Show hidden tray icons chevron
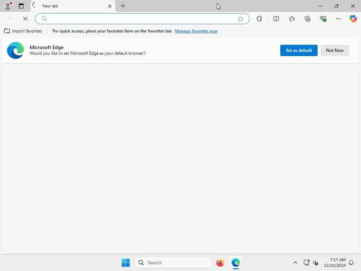Screen dimensions: 361x271 (x=295, y=263)
